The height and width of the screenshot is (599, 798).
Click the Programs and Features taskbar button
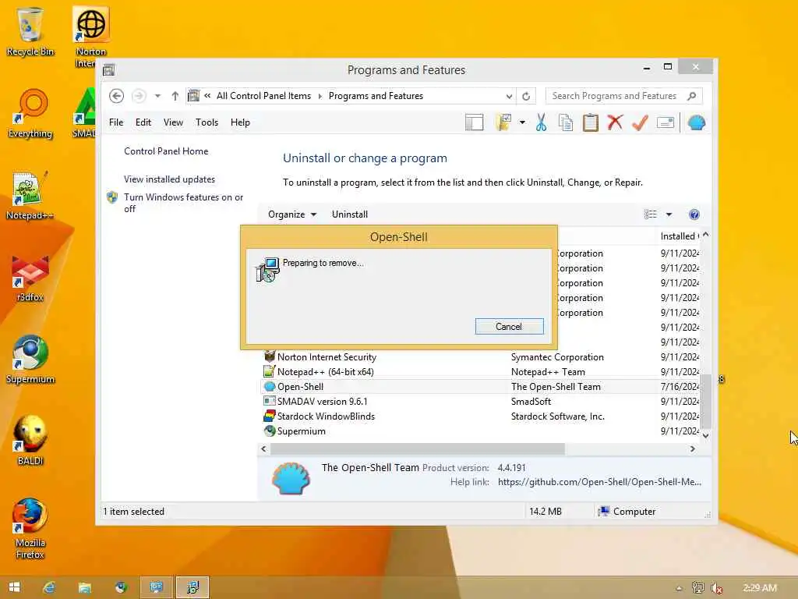(156, 587)
